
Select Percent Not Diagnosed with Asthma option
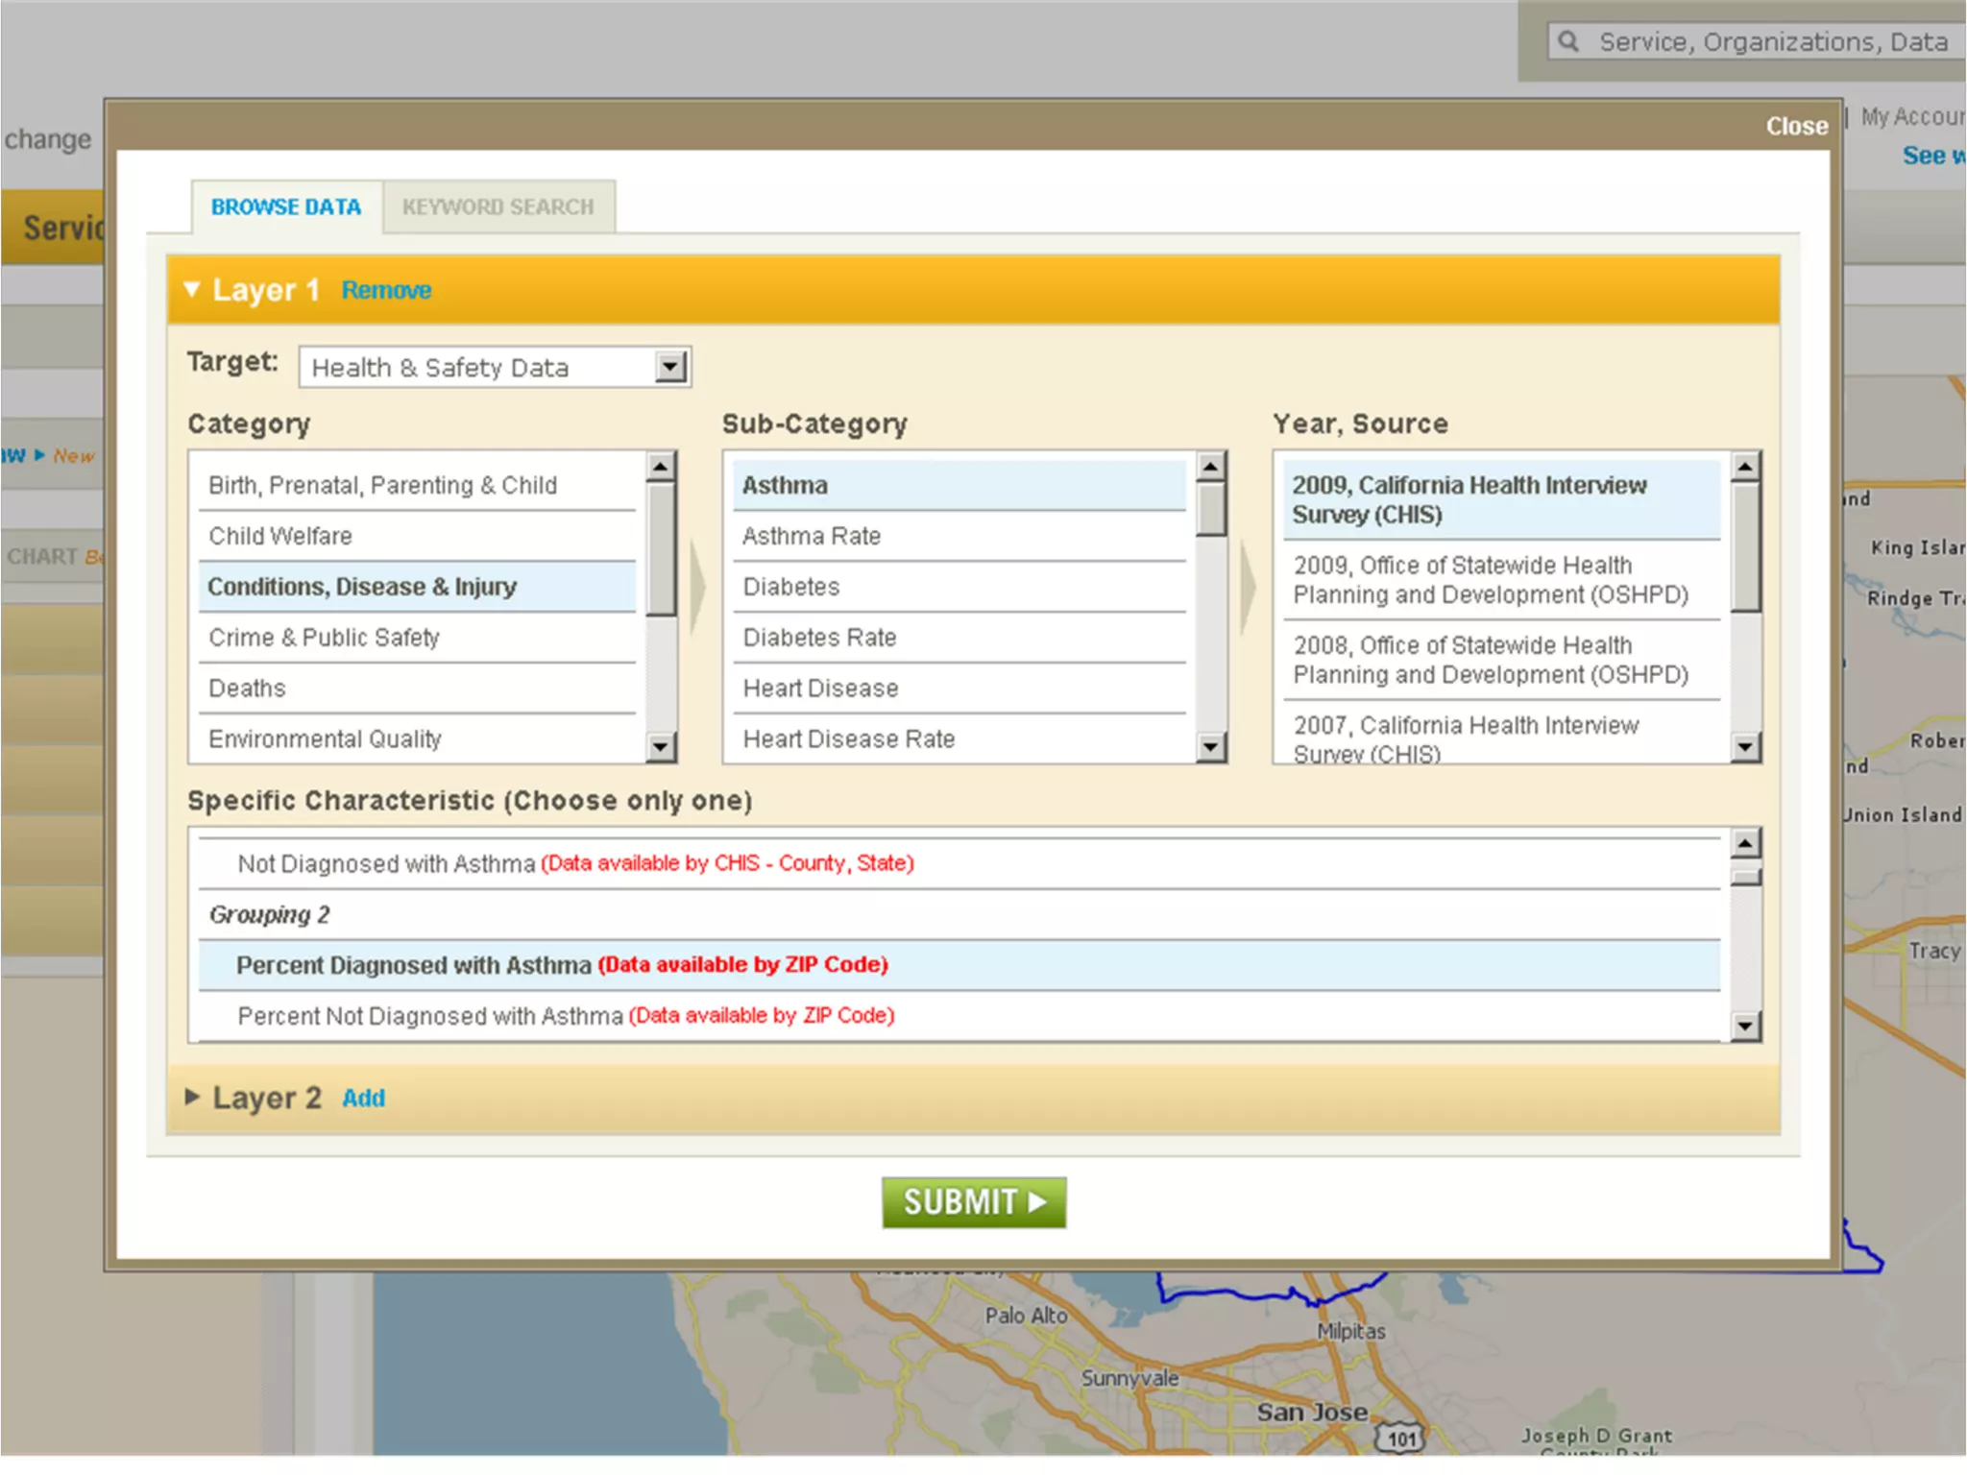430,1016
